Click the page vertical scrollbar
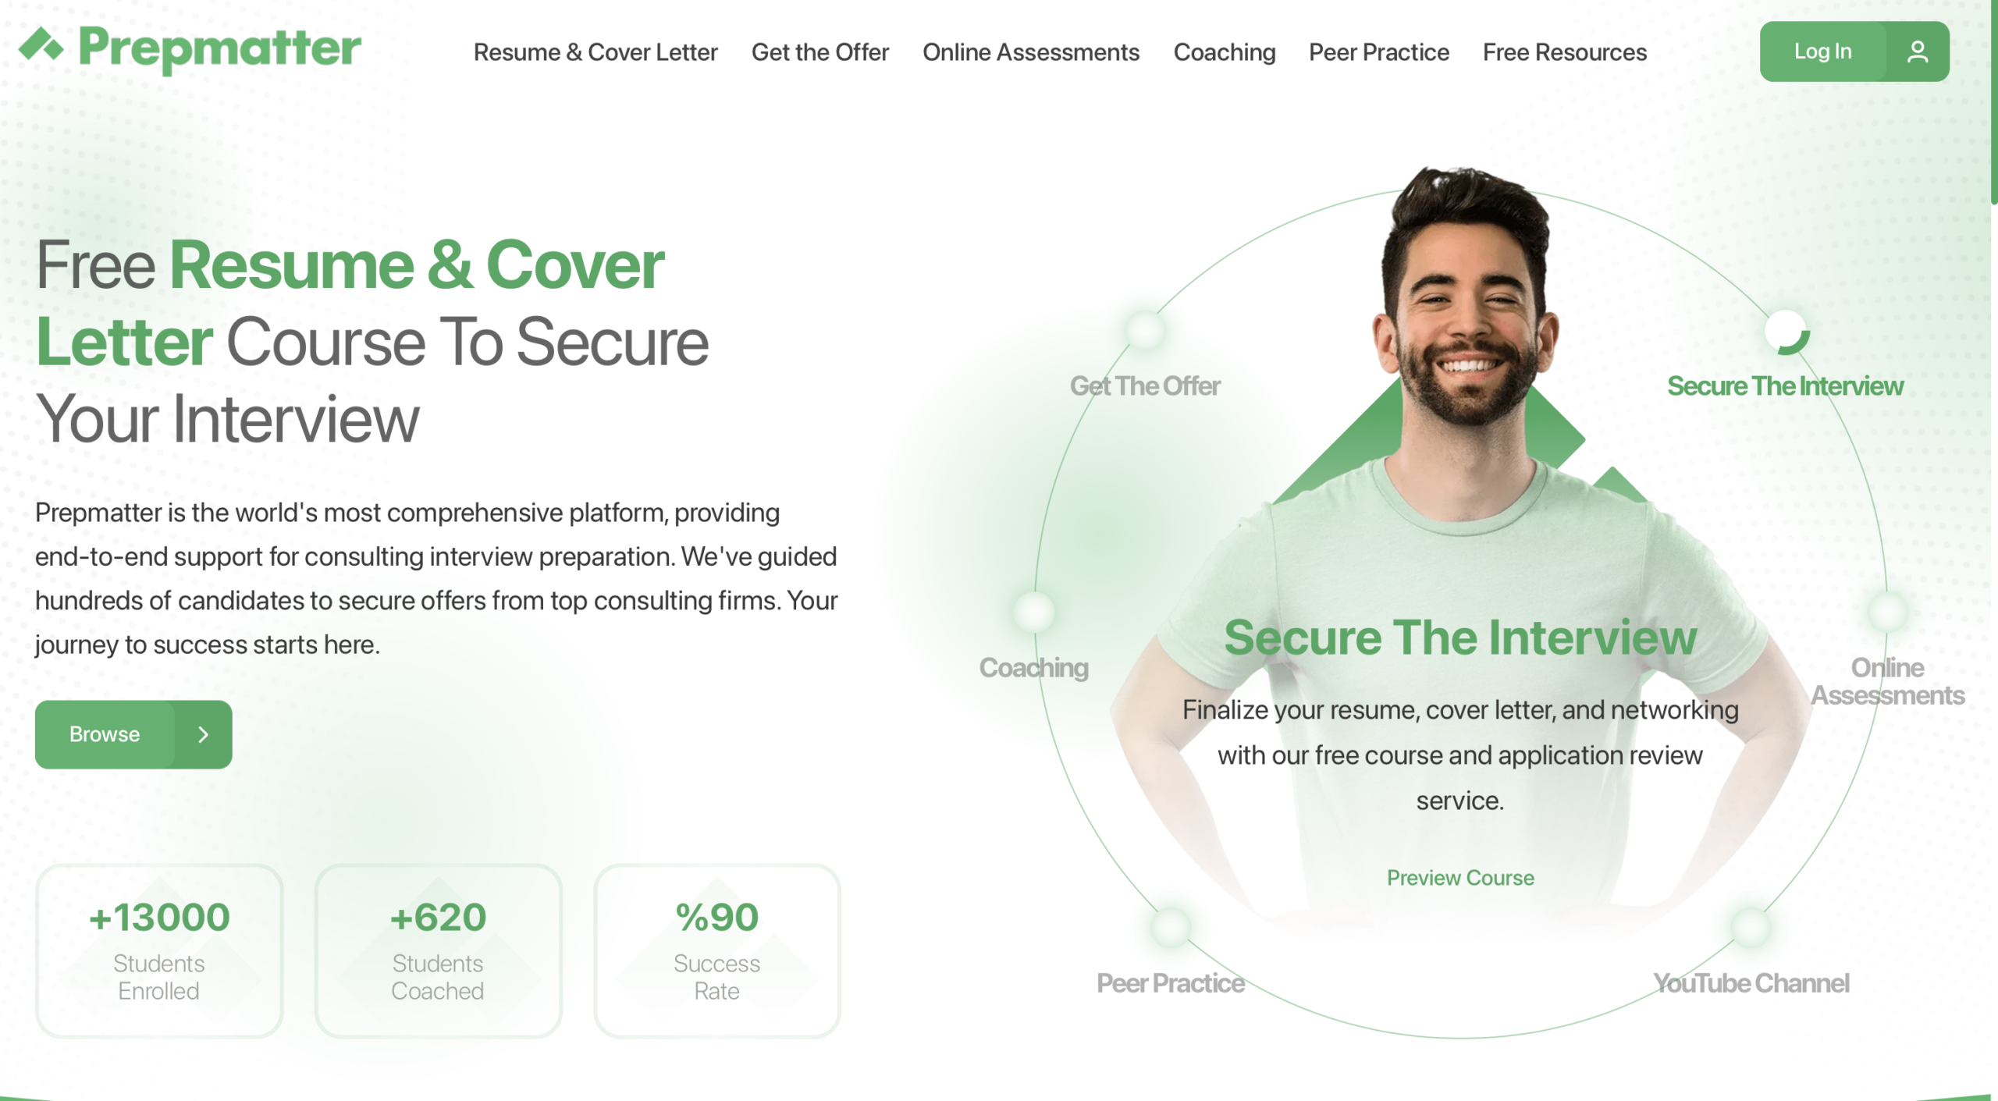 click(1993, 101)
